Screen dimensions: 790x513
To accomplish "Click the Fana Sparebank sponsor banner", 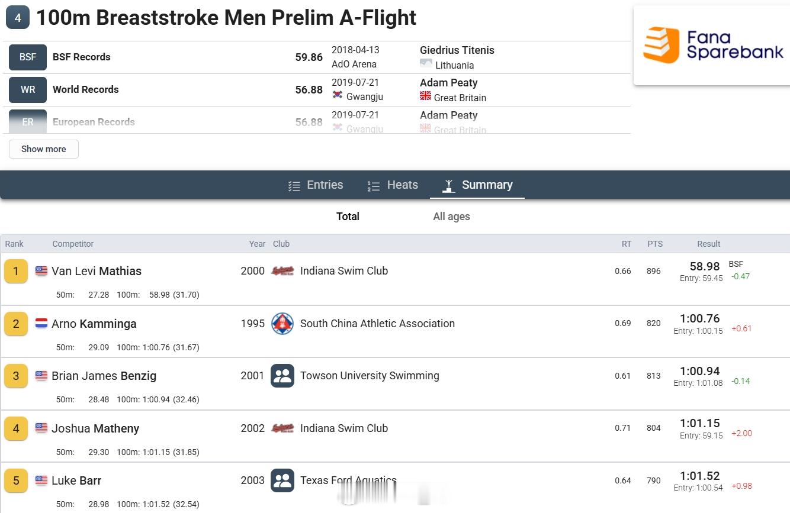I will (x=712, y=46).
